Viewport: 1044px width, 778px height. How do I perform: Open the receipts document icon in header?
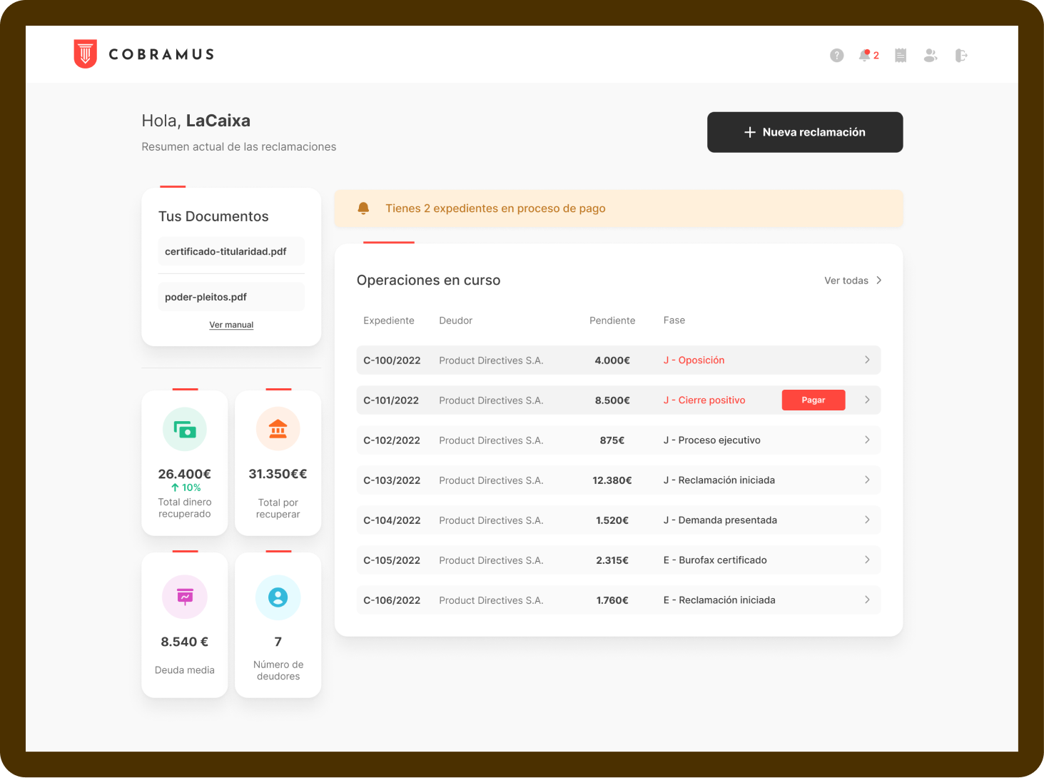[901, 55]
